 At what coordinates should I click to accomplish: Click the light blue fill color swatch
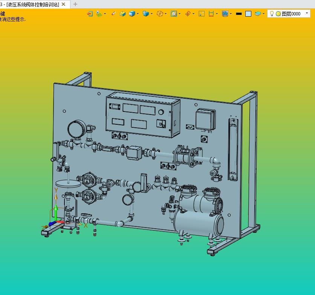pyautogui.click(x=248, y=14)
